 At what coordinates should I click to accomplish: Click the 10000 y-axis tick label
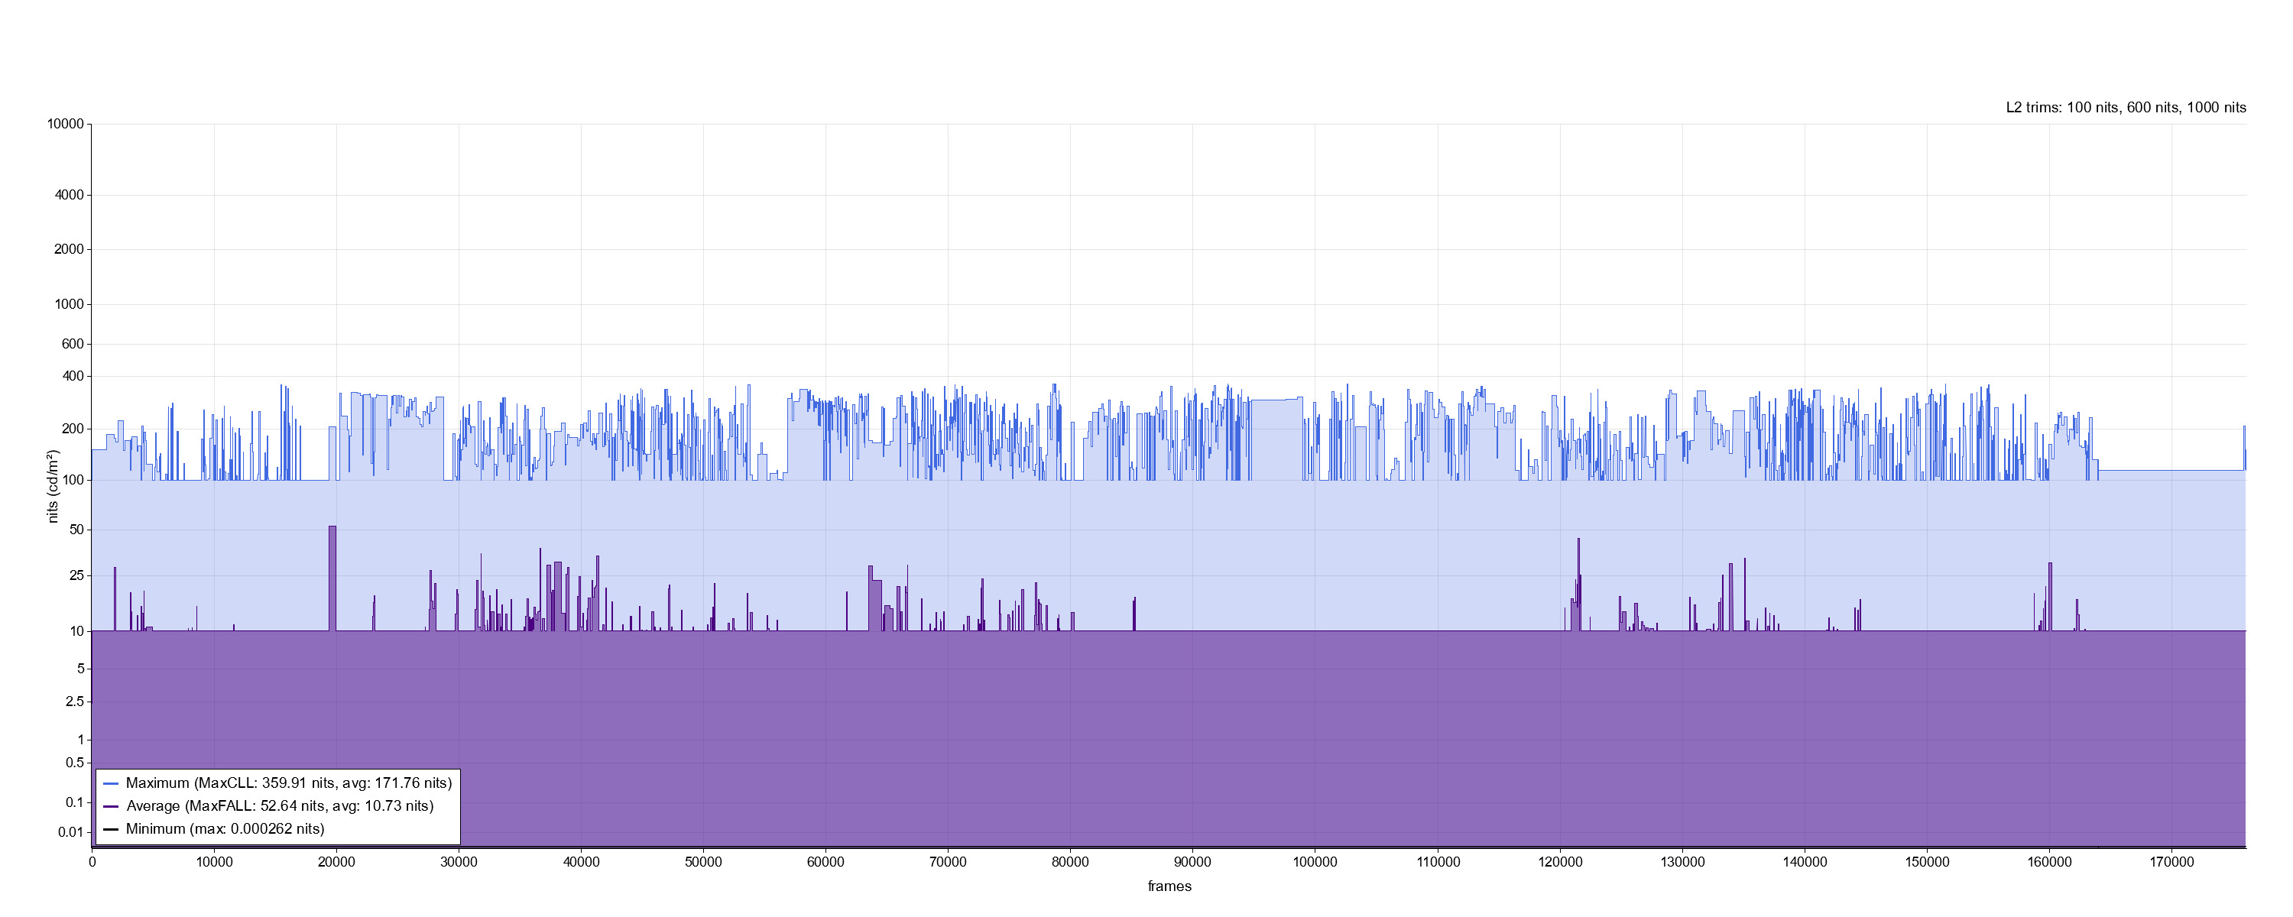(x=65, y=124)
